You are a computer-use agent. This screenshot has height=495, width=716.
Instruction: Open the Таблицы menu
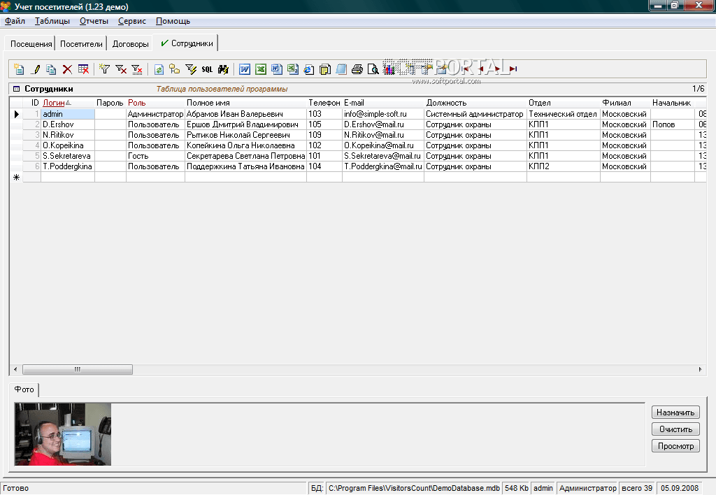pyautogui.click(x=52, y=21)
